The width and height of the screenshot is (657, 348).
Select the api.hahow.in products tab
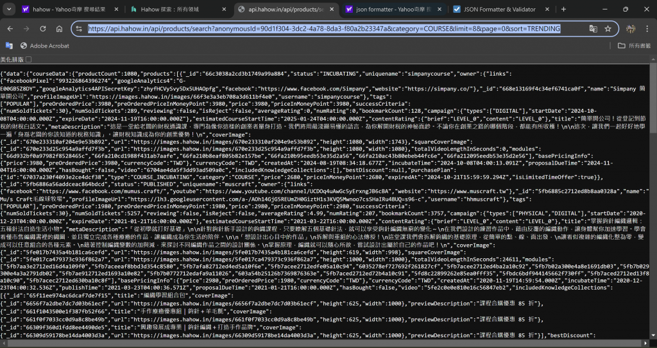coord(287,9)
